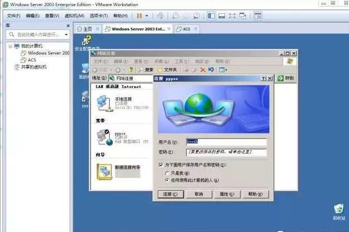Click the send Ctrl+Alt+Del toolbar icon
This screenshot has height=232, width=349.
(x=160, y=16)
